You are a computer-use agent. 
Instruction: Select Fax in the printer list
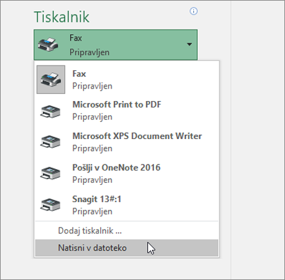127,79
